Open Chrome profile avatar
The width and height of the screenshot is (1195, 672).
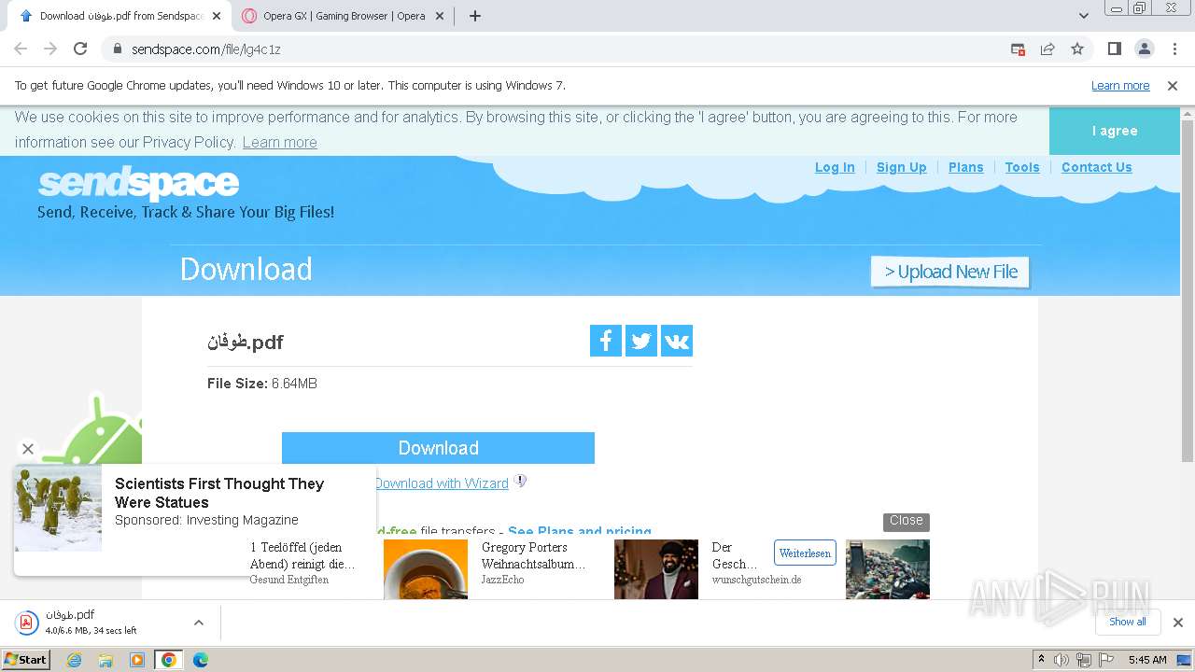tap(1144, 49)
